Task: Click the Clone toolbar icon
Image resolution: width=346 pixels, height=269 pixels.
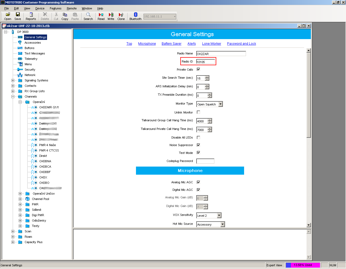Action: (x=121, y=16)
